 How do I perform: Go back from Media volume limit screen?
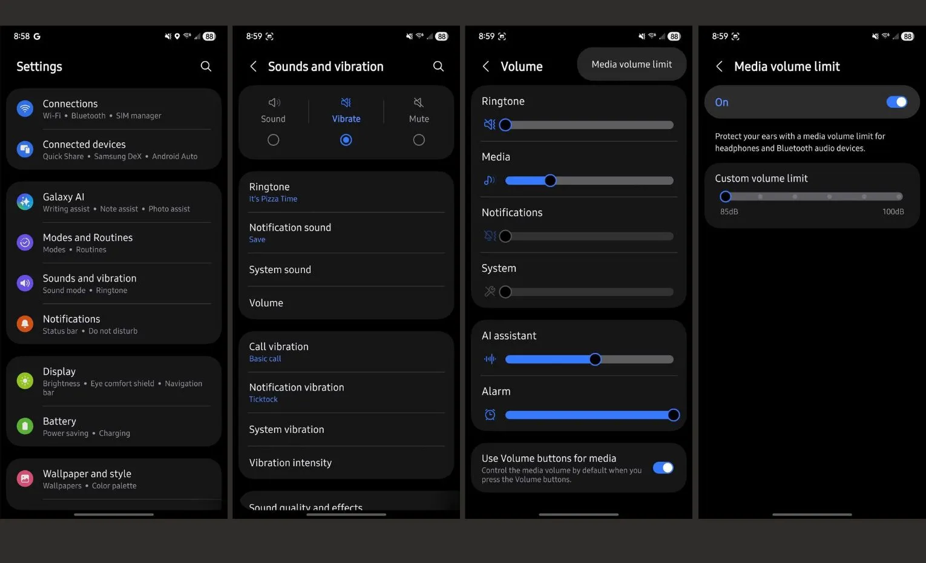[x=720, y=67]
